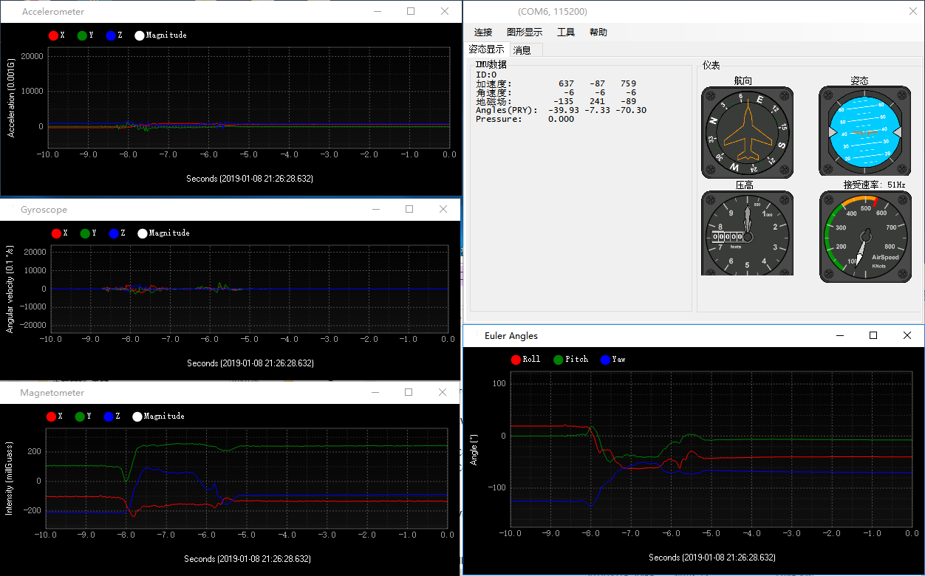
Task: Click the 加速度 acceleration data row
Action: 556,84
